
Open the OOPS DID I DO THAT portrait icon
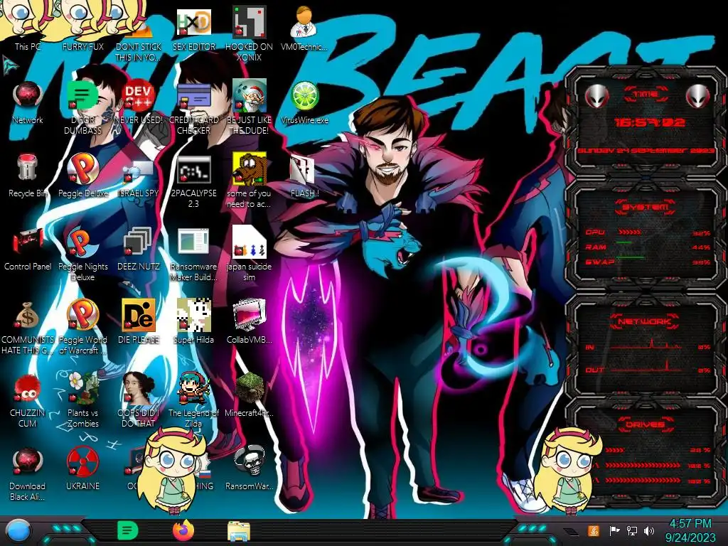[139, 400]
